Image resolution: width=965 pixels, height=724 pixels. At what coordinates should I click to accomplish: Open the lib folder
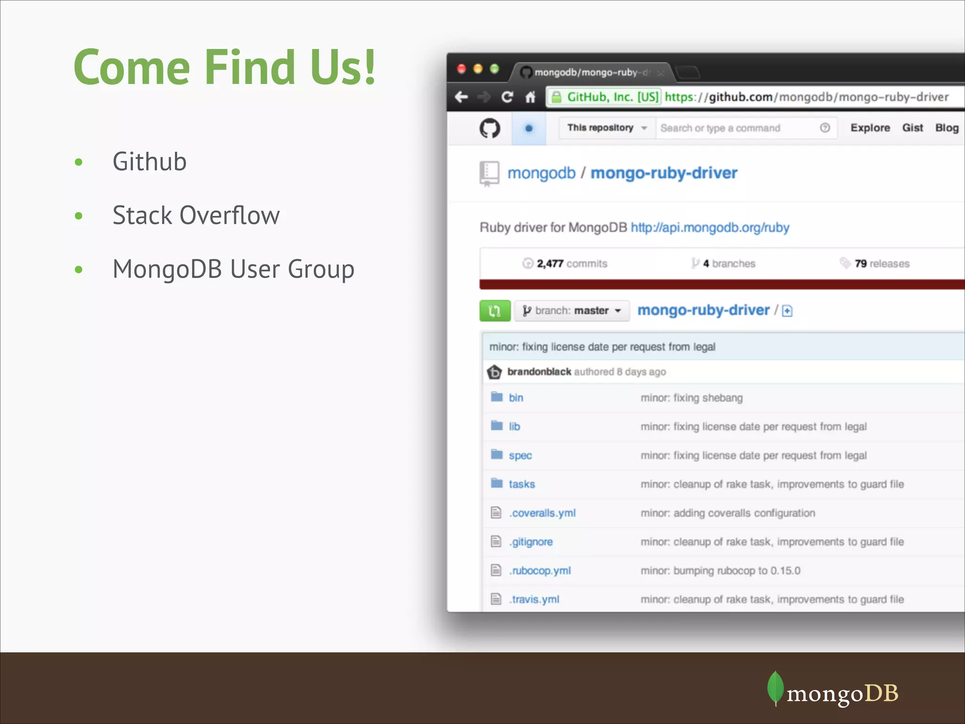[515, 427]
